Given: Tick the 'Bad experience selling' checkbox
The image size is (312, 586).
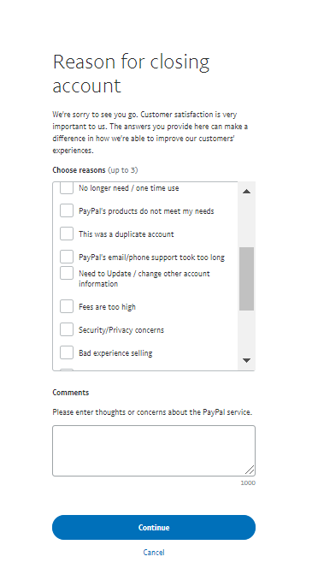Looking at the screenshot, I should click(x=67, y=352).
